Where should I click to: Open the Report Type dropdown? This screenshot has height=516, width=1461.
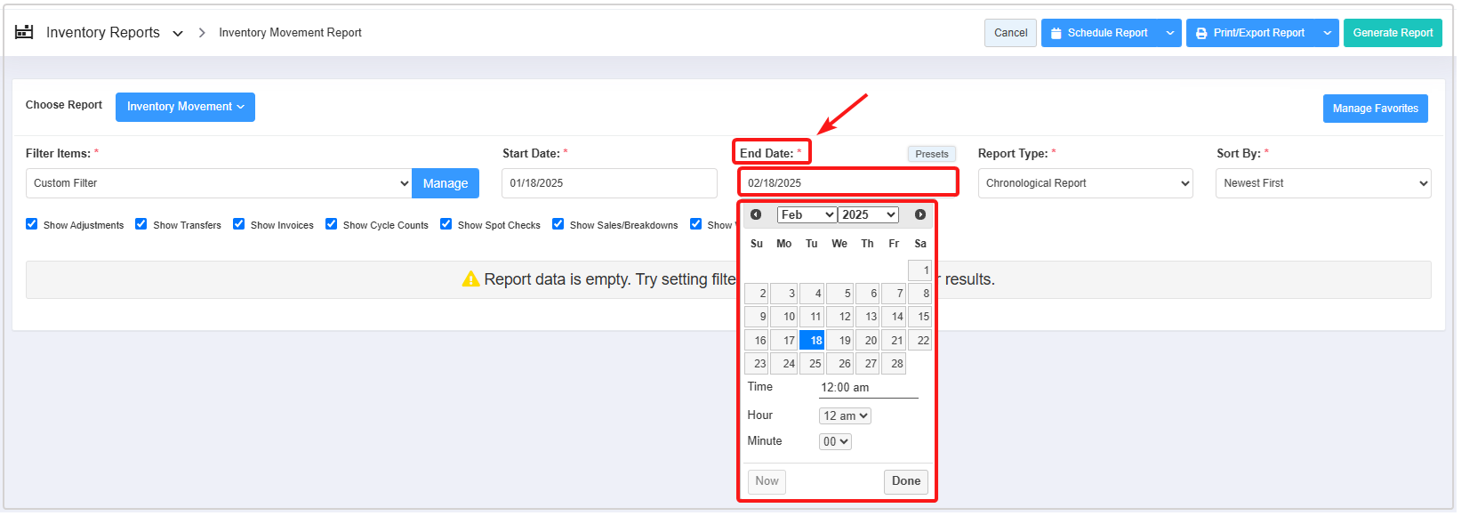[x=1086, y=183]
